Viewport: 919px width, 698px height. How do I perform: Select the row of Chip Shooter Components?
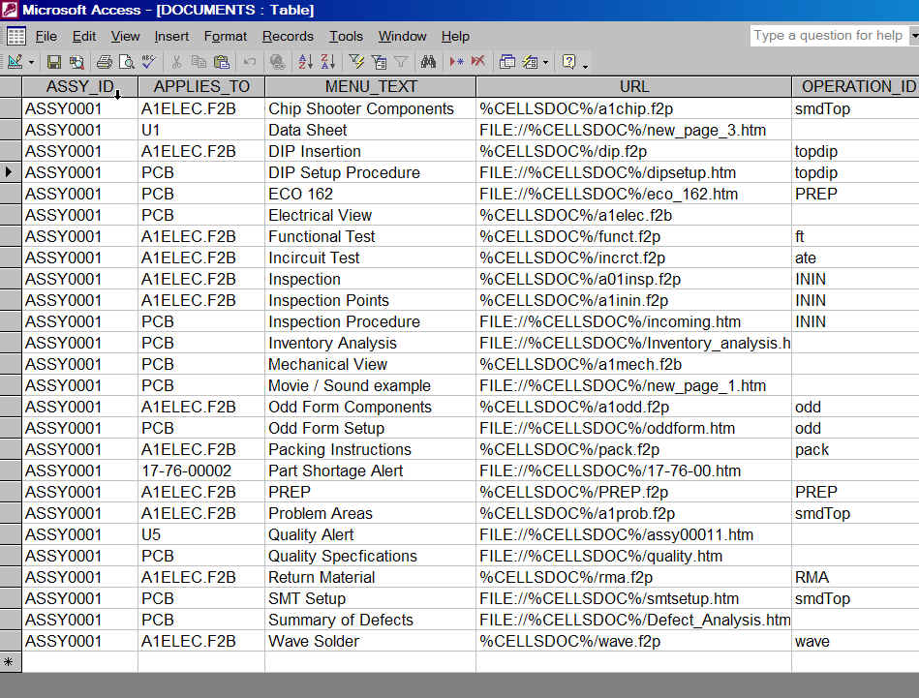[11, 108]
